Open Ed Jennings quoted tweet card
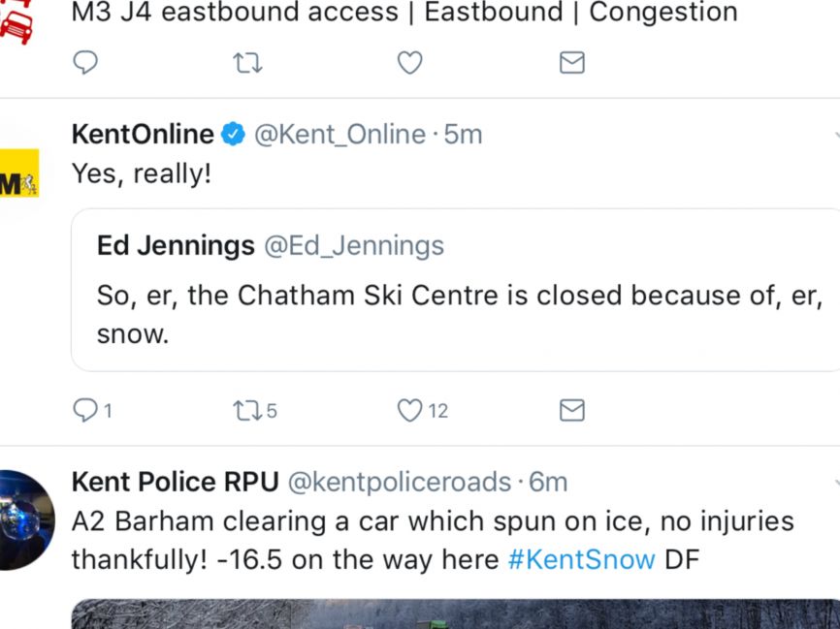The image size is (840, 629). point(455,290)
